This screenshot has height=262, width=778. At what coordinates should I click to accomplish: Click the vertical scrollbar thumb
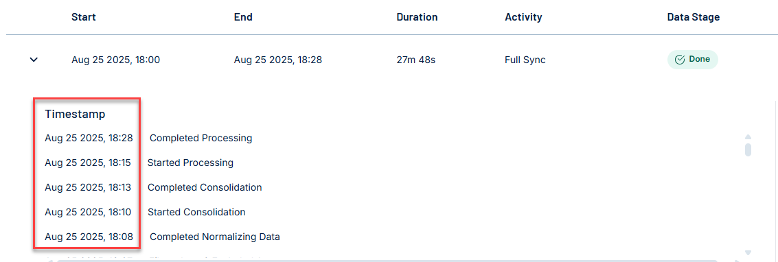click(748, 150)
